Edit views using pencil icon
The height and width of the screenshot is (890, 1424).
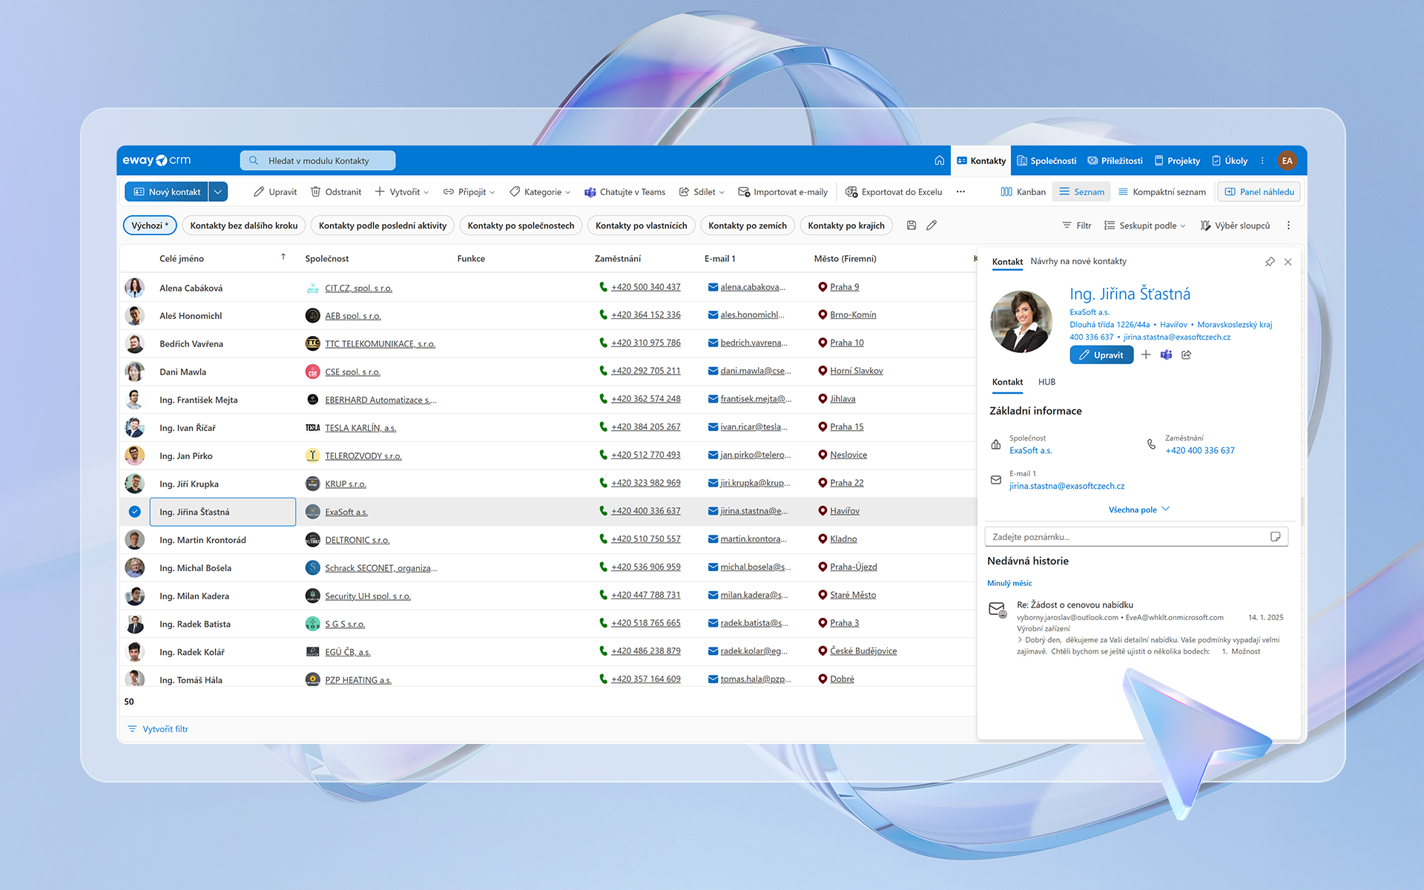(x=932, y=225)
